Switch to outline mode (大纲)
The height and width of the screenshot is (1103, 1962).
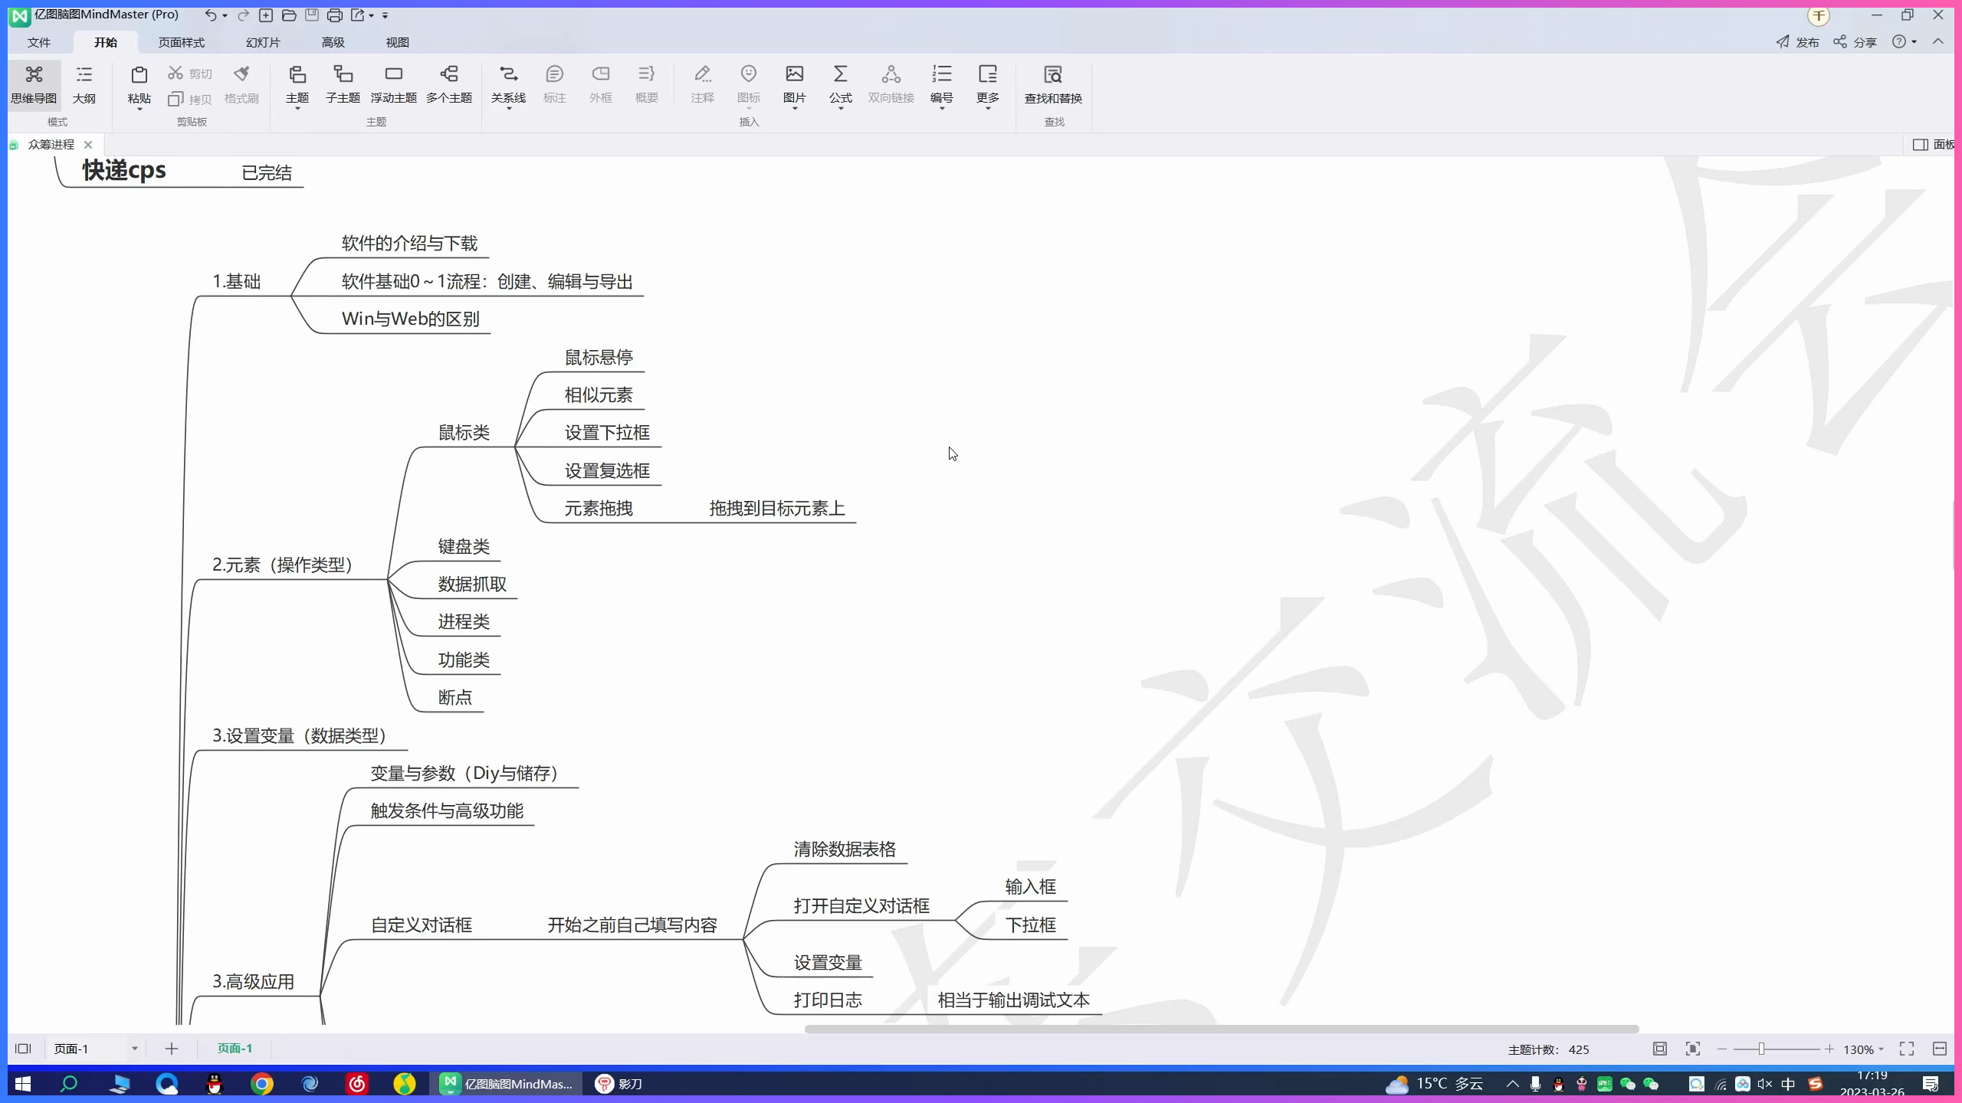(x=84, y=85)
